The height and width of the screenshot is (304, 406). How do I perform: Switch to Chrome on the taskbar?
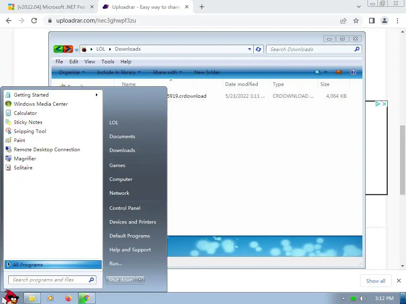pyautogui.click(x=87, y=298)
